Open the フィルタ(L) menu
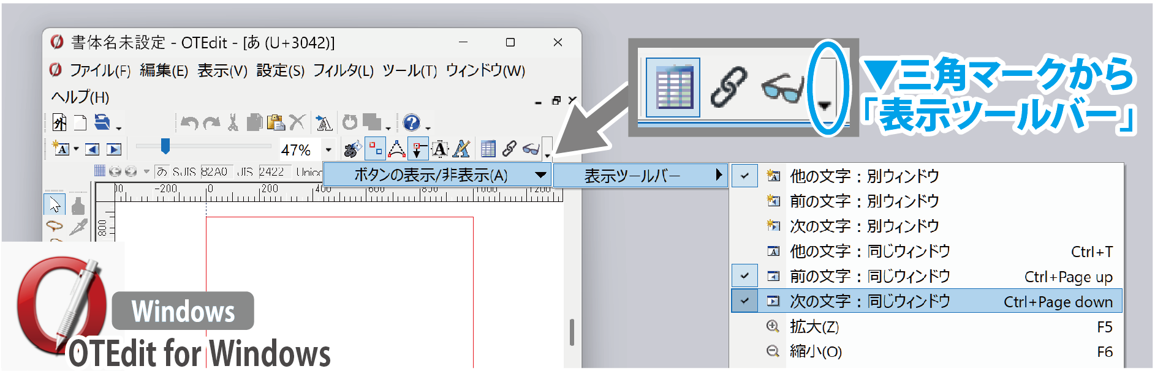The width and height of the screenshot is (1155, 374). tap(343, 71)
